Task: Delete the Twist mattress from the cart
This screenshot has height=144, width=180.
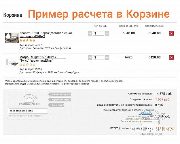Action: point(171,58)
